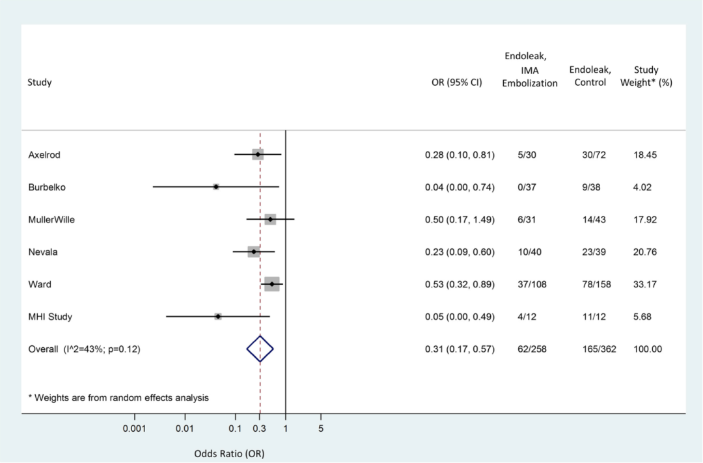Click the MullerWille square marker
703x463 pixels.
click(270, 219)
